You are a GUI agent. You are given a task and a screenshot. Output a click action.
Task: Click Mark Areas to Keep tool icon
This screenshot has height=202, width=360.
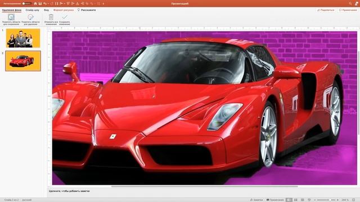click(11, 17)
